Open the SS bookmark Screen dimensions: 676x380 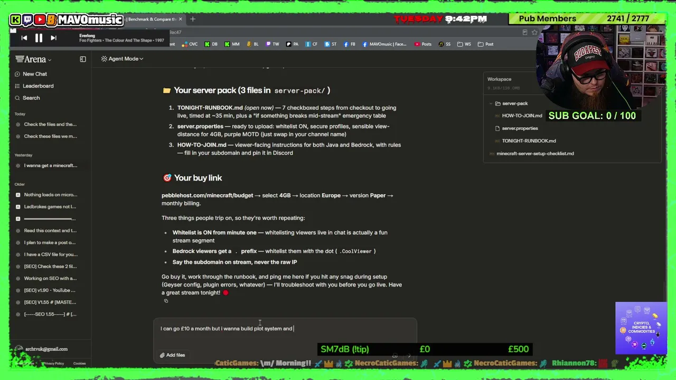point(444,44)
